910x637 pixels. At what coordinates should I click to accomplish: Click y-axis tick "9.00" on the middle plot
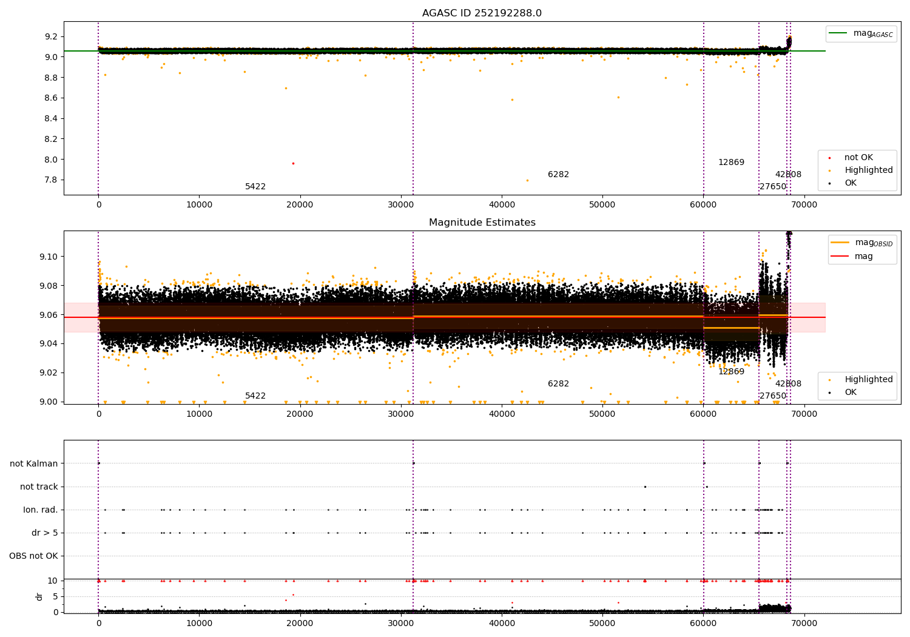coord(49,402)
